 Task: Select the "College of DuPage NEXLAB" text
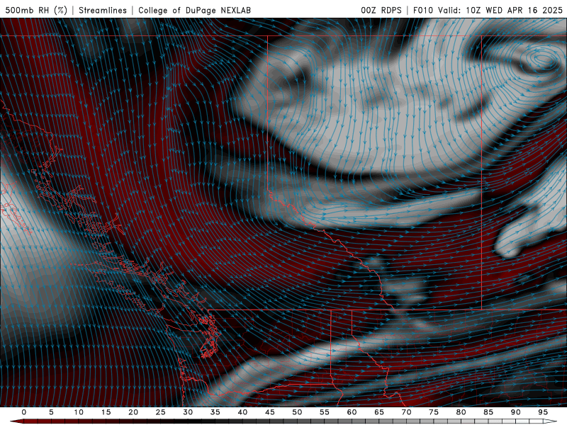pos(194,10)
